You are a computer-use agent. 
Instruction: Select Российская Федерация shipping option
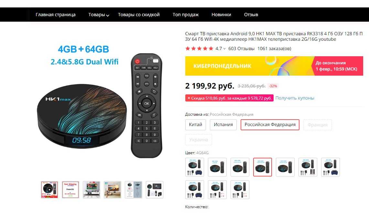click(x=270, y=125)
